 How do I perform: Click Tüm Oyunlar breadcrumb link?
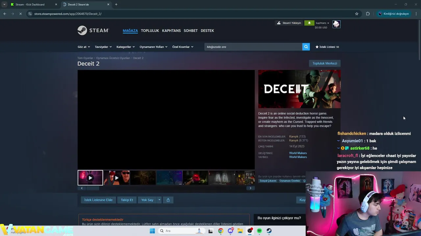85,58
